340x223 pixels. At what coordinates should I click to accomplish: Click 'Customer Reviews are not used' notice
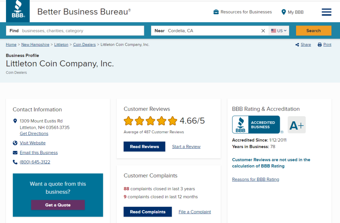(271, 163)
